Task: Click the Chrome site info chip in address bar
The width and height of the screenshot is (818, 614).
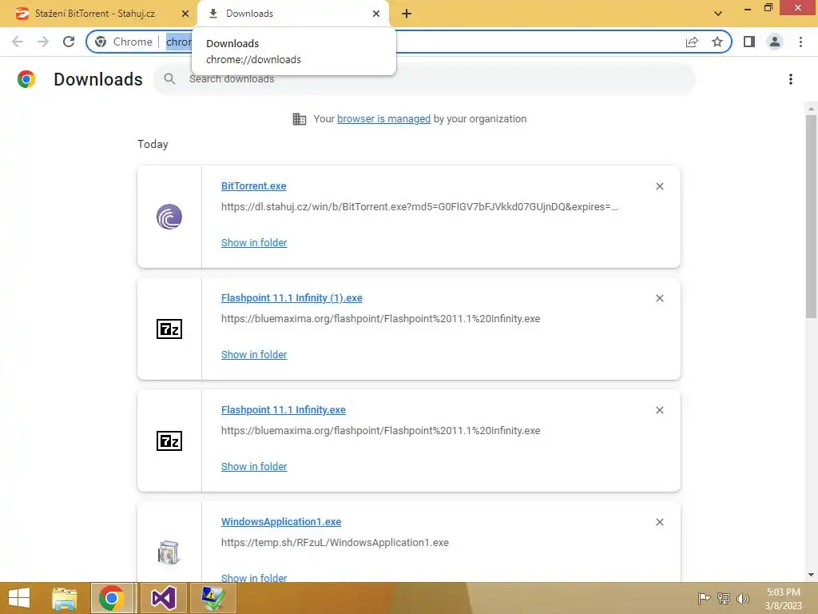Action: tap(124, 42)
